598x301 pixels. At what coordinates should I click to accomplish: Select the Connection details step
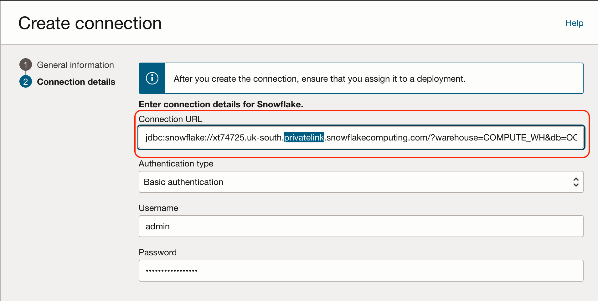click(x=76, y=82)
